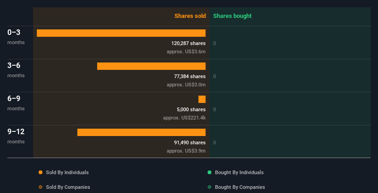Click the 0–3 months orange sold bar
Screen dimensions: 378x193
tap(121, 33)
